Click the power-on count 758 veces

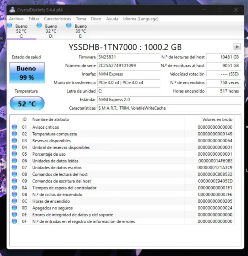click(x=224, y=83)
